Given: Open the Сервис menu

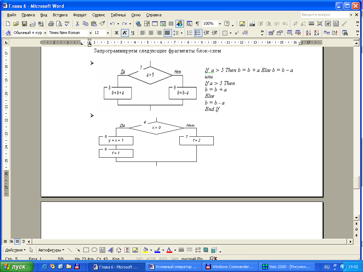Looking at the screenshot, I should (99, 15).
